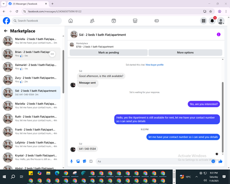Click Sid's phone number message 641-548-9584
The width and height of the screenshot is (230, 184).
click(x=87, y=149)
